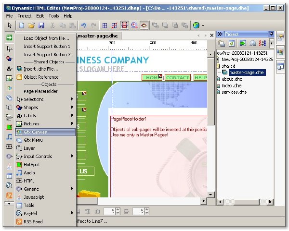
Task: Select the Table tool in the left sidebar
Action: click(9, 176)
